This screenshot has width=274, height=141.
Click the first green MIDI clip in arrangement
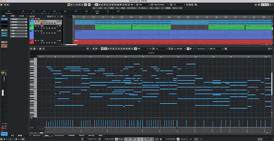tap(113, 27)
